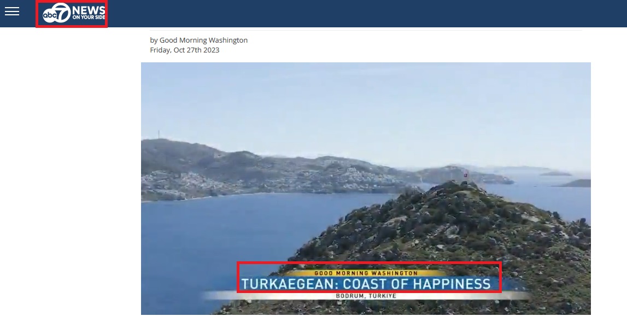Click the 'NEWS ON YOUR SIDE' logo text

(x=87, y=13)
